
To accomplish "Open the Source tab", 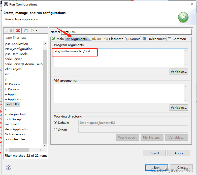I will pyautogui.click(x=133, y=39).
